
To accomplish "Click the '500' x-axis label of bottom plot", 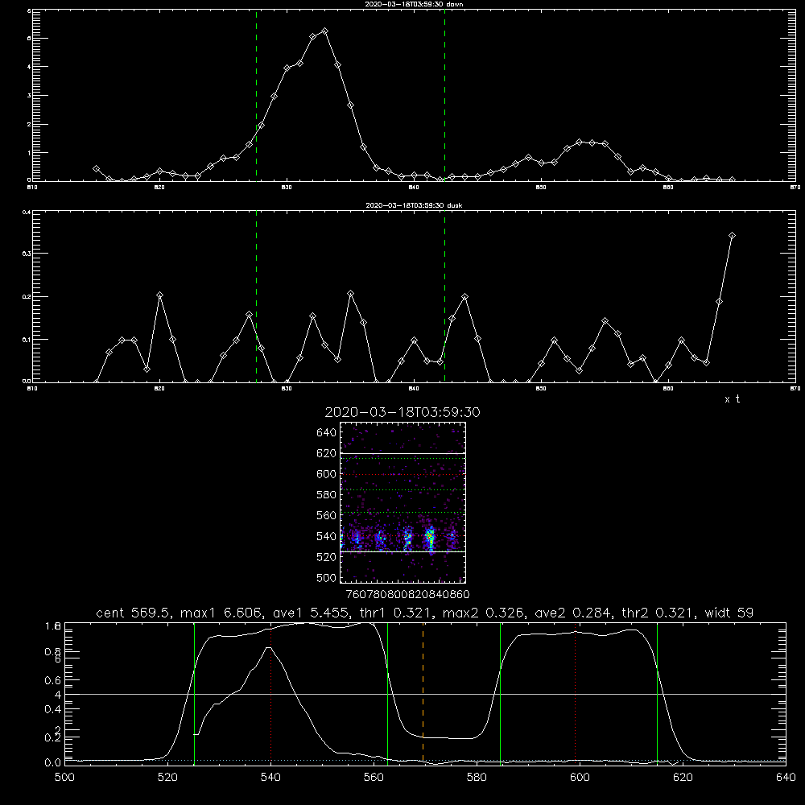I will pos(64,778).
